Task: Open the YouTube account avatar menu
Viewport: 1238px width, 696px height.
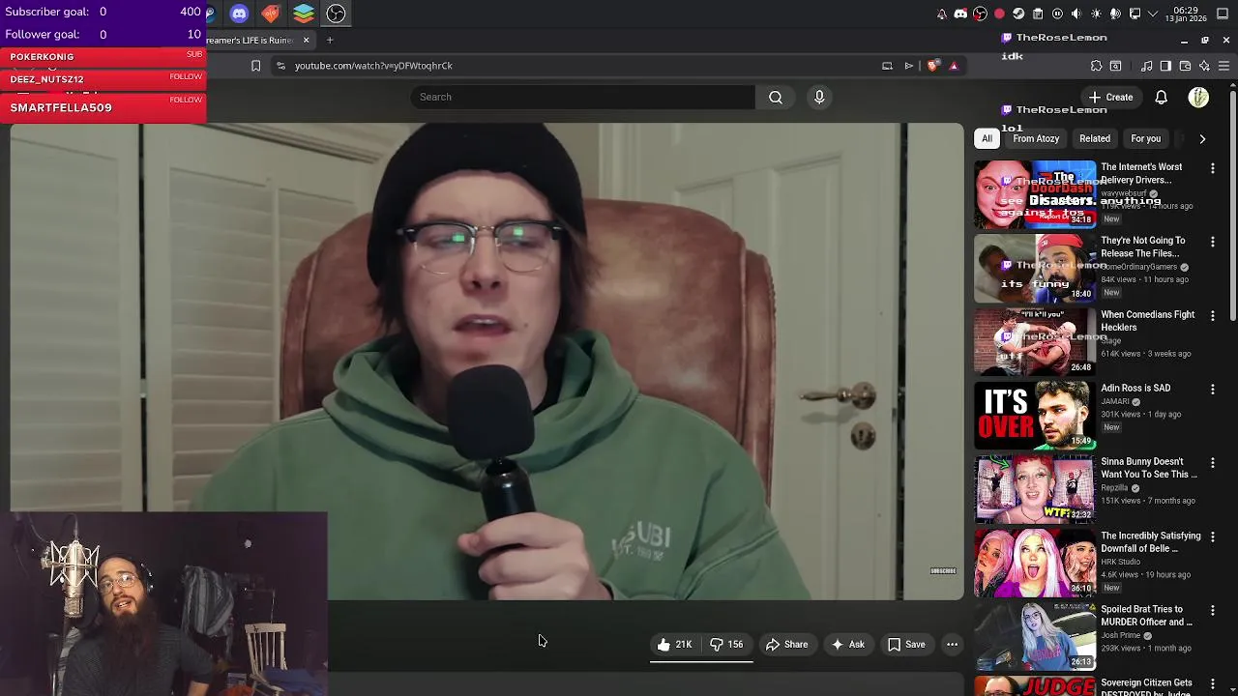Action: click(1198, 97)
